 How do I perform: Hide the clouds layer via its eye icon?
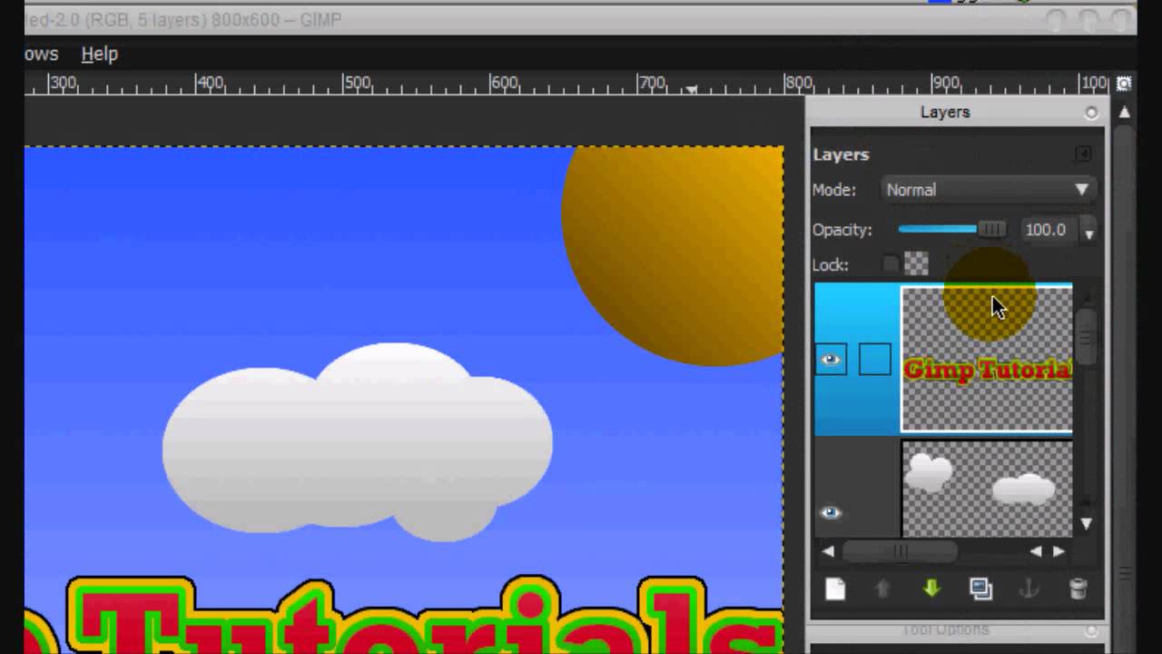coord(831,512)
